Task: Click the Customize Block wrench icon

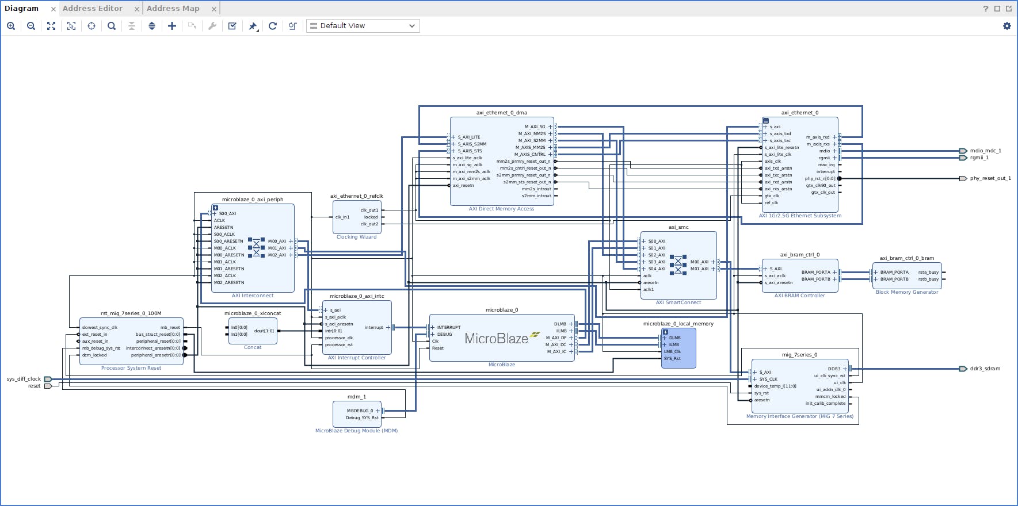Action: coord(212,26)
